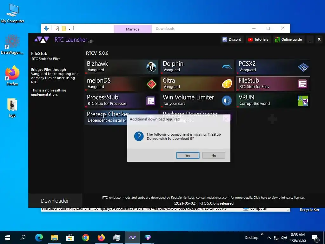
Task: Click the ProcessStub purple icon
Action: coord(151,101)
